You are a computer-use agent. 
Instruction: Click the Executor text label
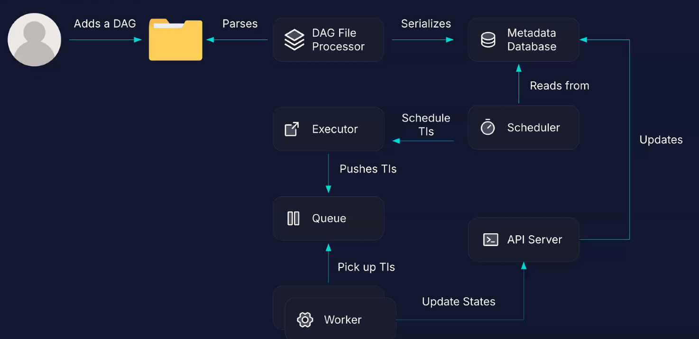335,129
